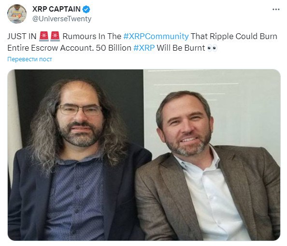This screenshot has height=246, width=287.
Task: Open the @UniverseTwenty handle link
Action: (62, 19)
